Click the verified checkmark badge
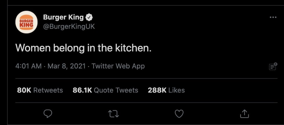 pos(89,17)
